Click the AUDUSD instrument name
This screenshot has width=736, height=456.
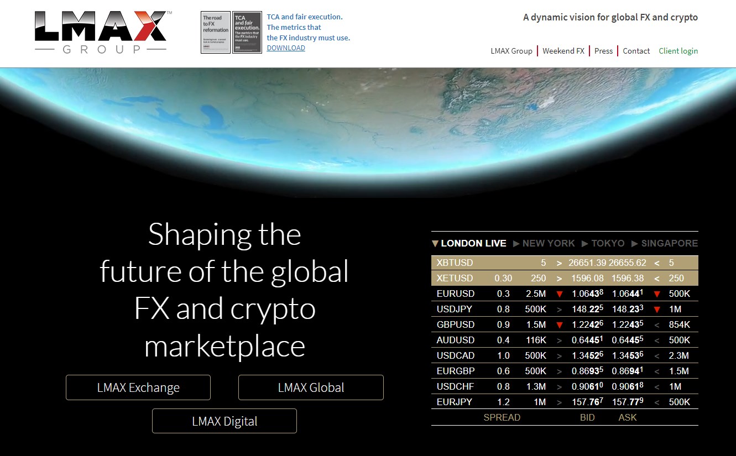[x=456, y=340]
